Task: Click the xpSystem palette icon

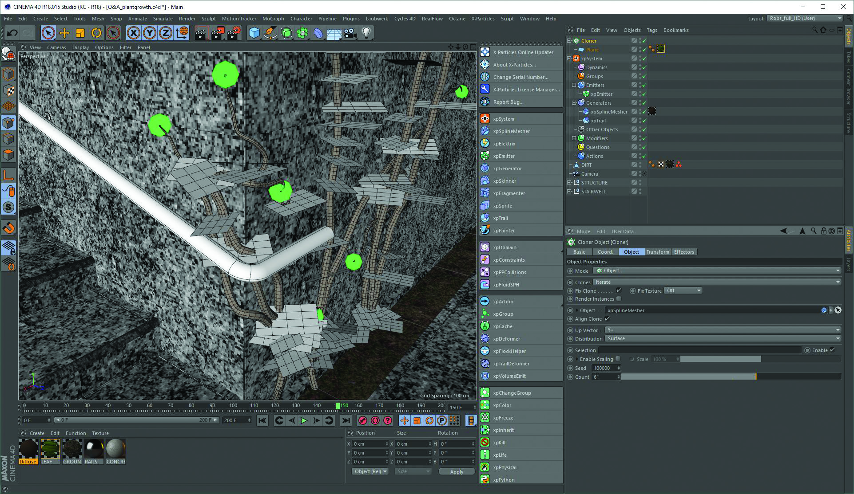Action: coord(485,119)
